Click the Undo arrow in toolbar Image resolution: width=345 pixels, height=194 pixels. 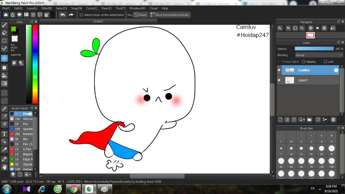point(62,15)
